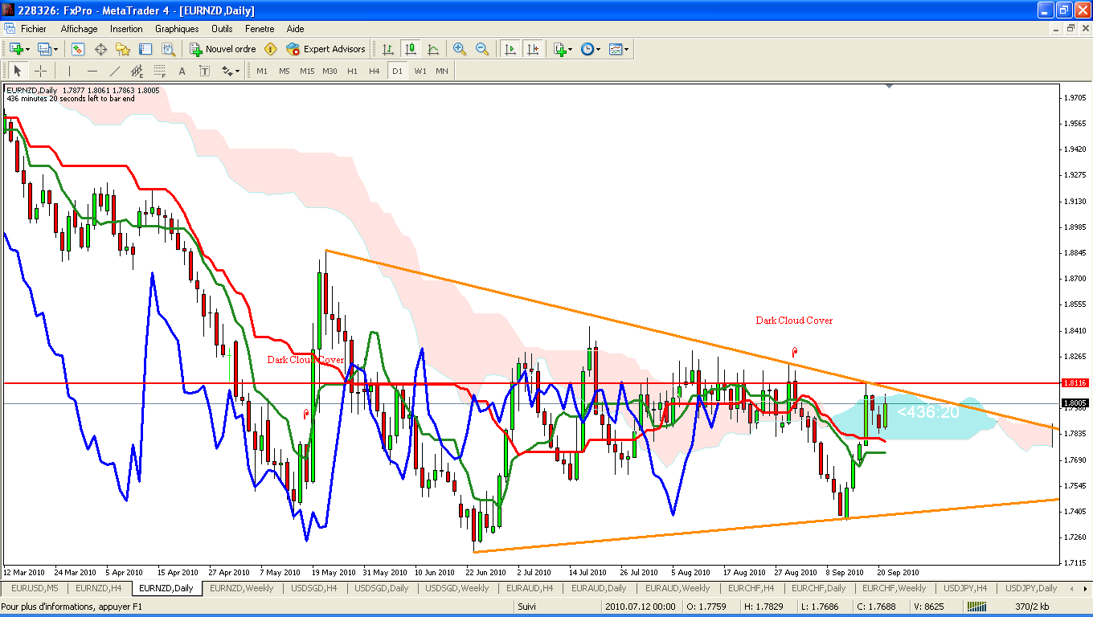Select the crosshair tool

coord(40,71)
